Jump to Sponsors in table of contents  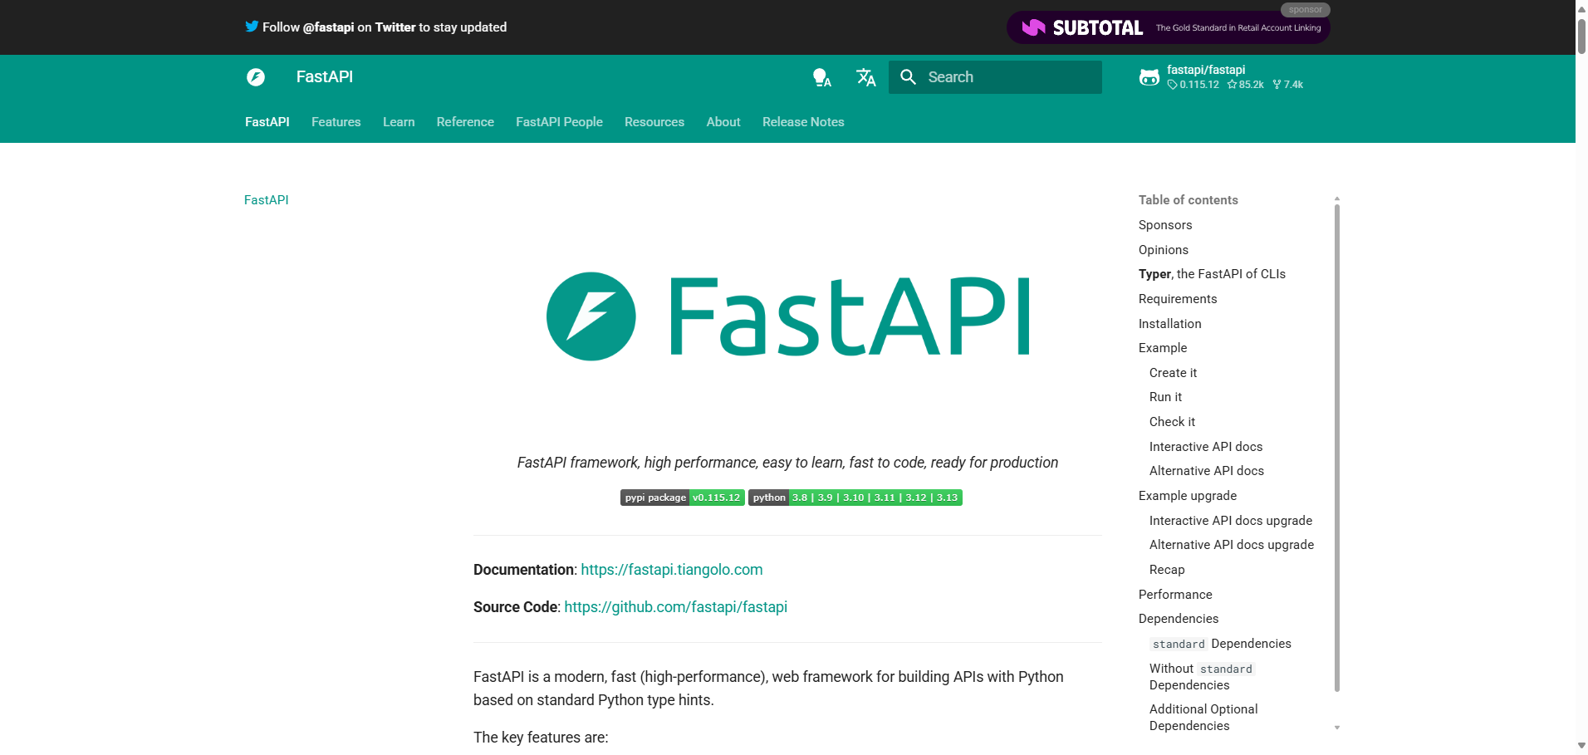click(1165, 225)
